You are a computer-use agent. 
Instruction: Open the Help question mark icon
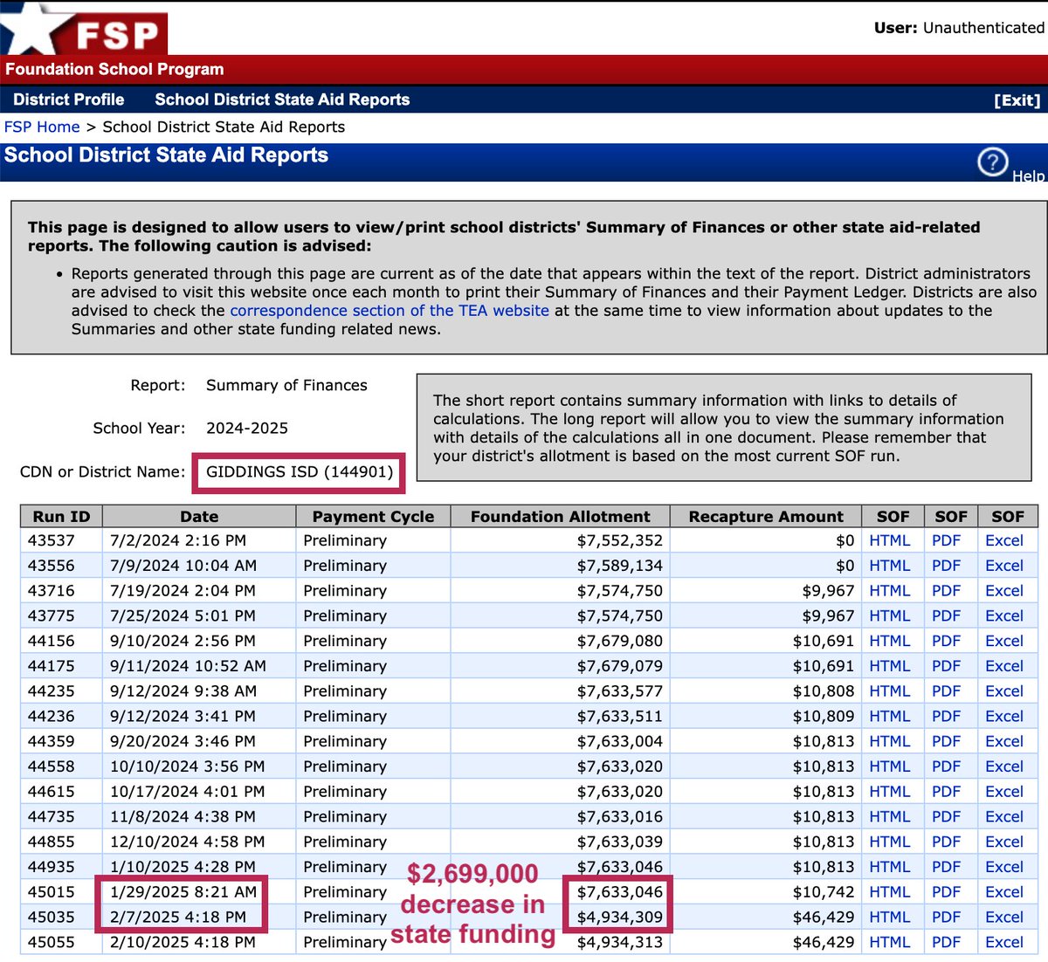click(x=993, y=162)
